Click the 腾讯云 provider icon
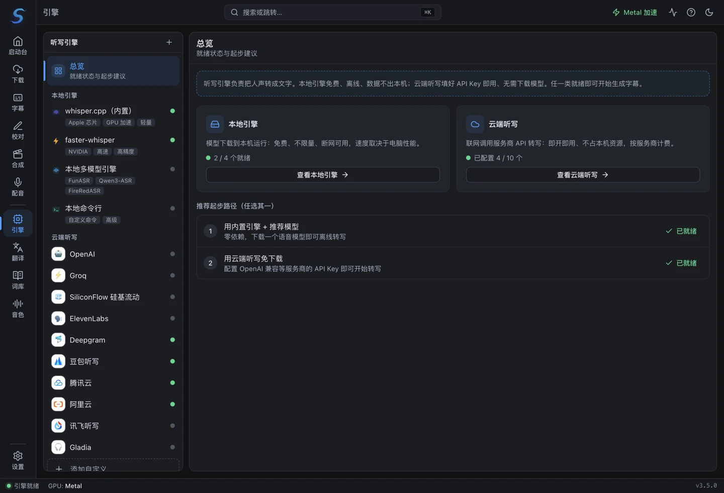Image resolution: width=724 pixels, height=493 pixels. (58, 383)
